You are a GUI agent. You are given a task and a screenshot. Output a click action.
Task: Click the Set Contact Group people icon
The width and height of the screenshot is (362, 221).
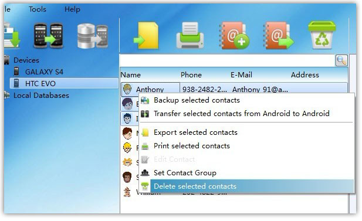point(145,172)
